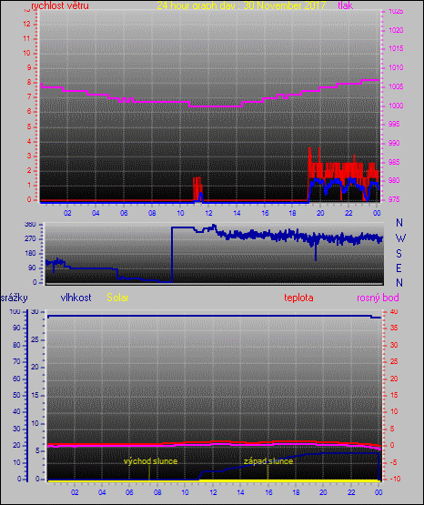Click the red '9' wind speed axis value

pyautogui.click(x=28, y=67)
